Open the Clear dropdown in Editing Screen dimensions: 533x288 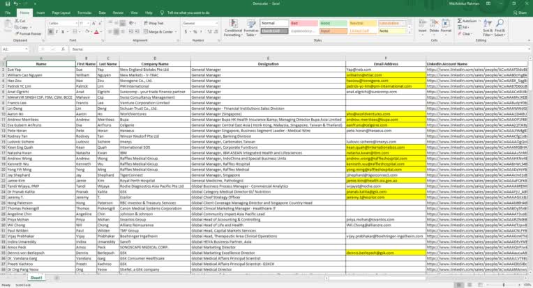[465, 33]
